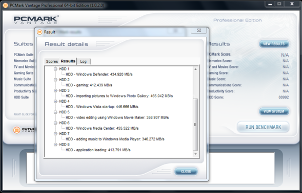Select Communications suite entry

pyautogui.click(x=24, y=85)
